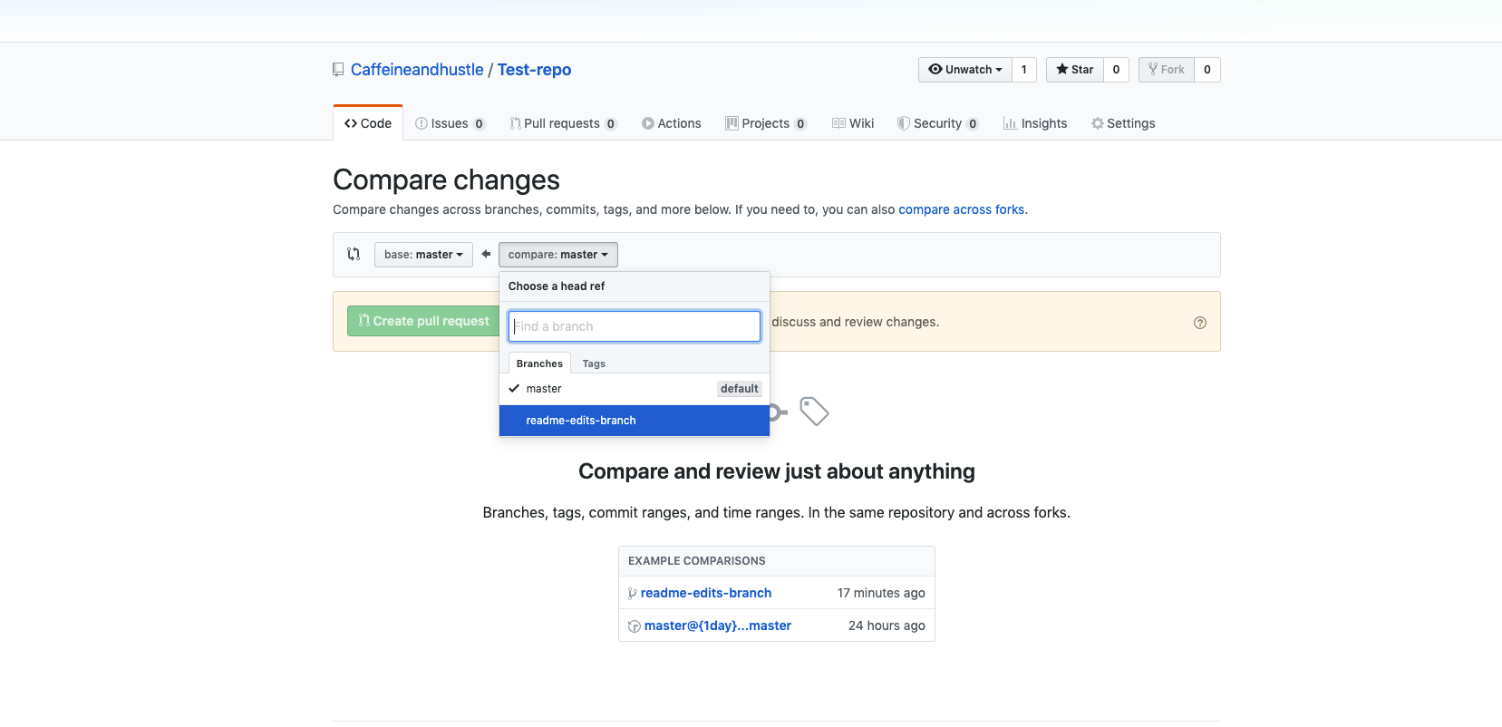1502x727 pixels.
Task: Go to the Issues tab
Action: 451,123
